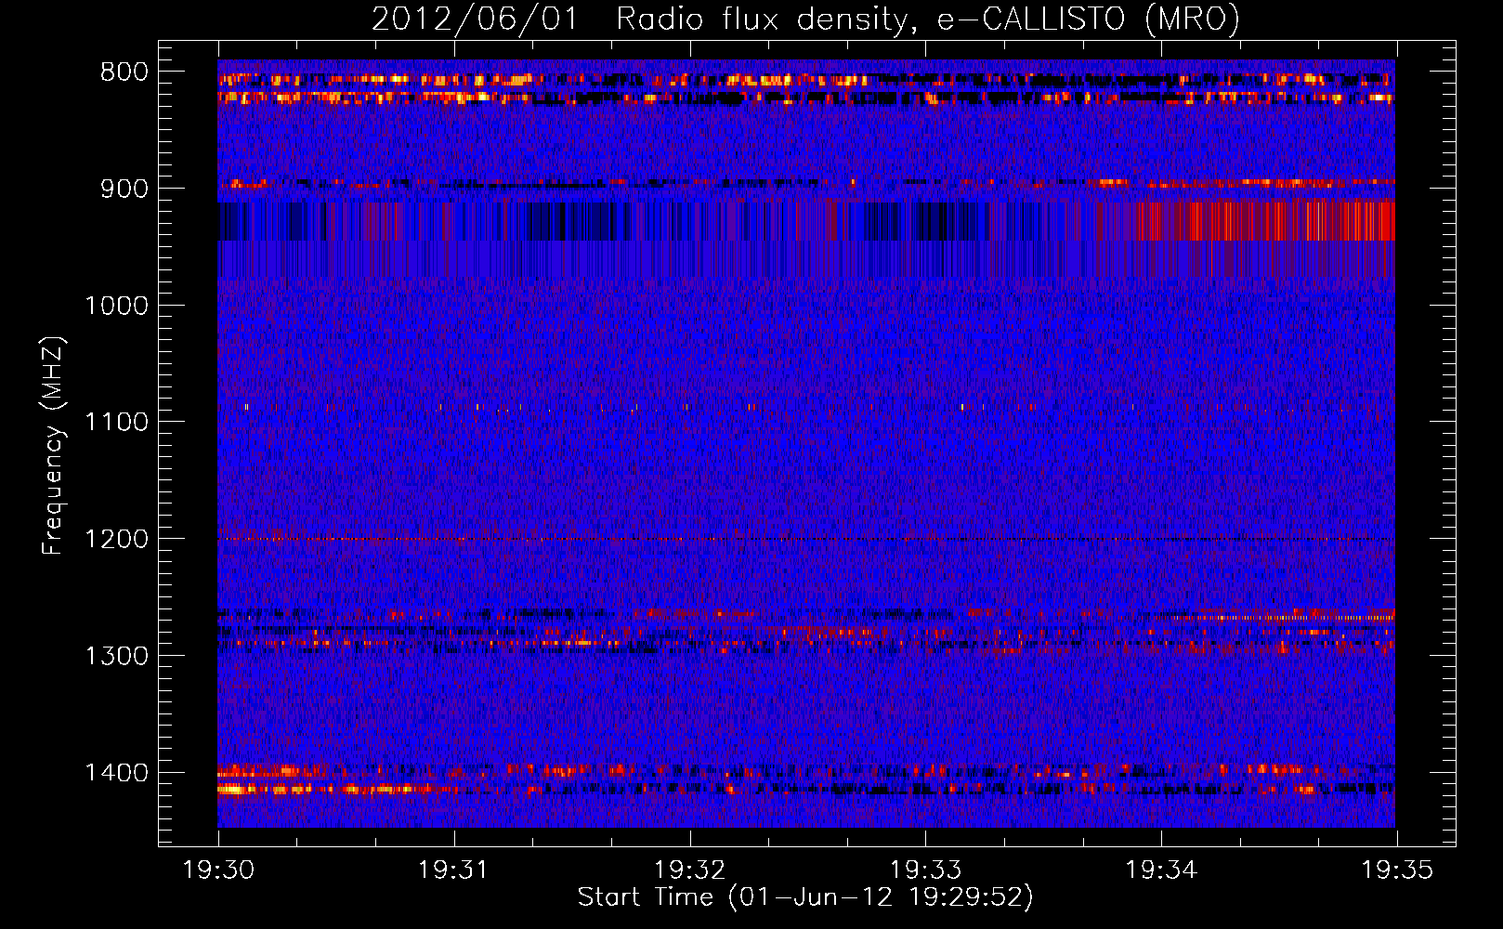The height and width of the screenshot is (929, 1503).
Task: Click the 19:33 time tick label
Action: click(x=925, y=870)
